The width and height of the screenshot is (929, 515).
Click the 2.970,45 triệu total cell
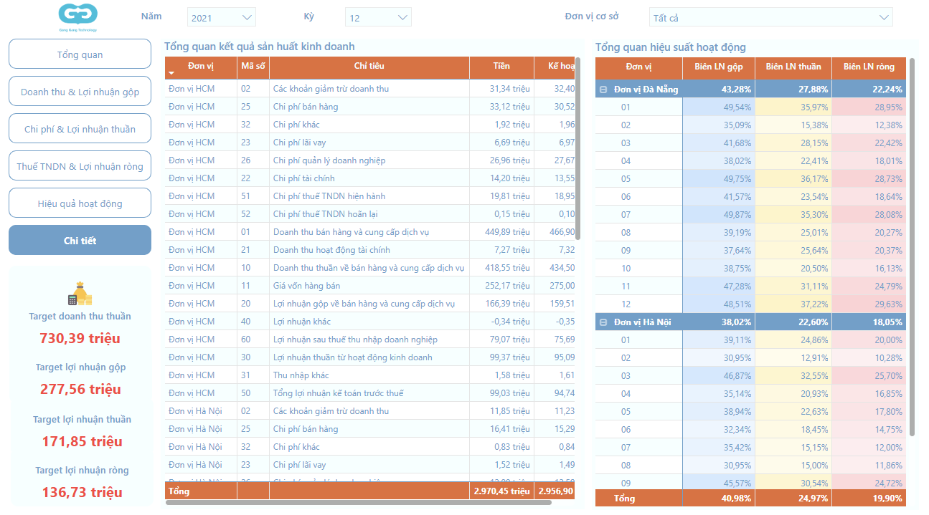(502, 491)
